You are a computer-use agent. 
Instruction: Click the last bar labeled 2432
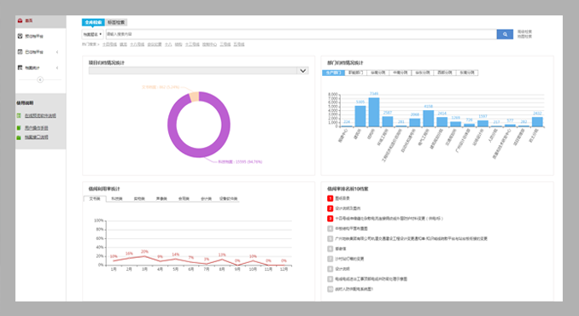537,122
